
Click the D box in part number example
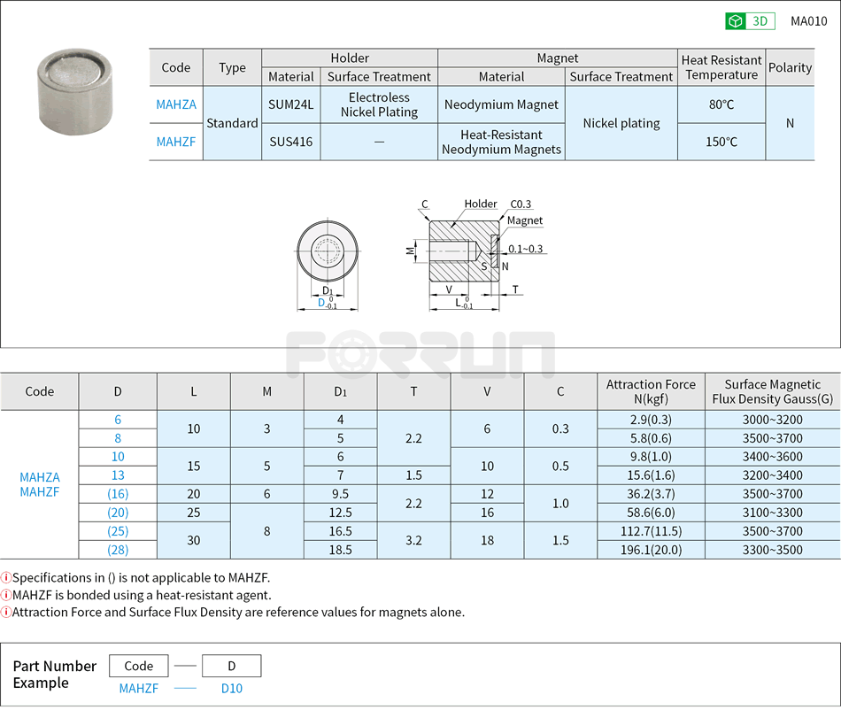coord(231,666)
